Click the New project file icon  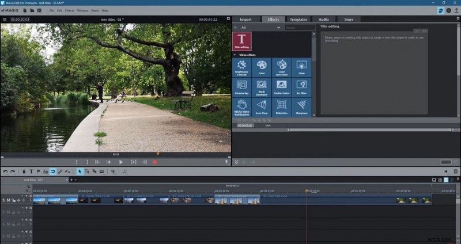(25, 10)
